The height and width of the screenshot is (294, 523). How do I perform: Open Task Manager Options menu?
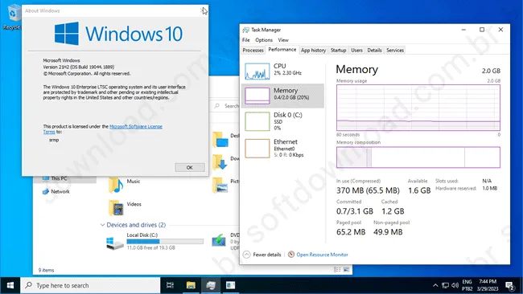coord(264,40)
